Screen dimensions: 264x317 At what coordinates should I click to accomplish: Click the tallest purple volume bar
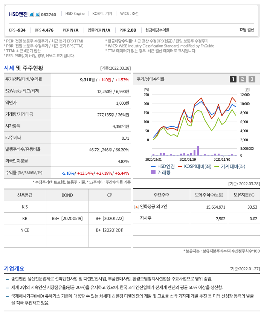click(x=198, y=151)
